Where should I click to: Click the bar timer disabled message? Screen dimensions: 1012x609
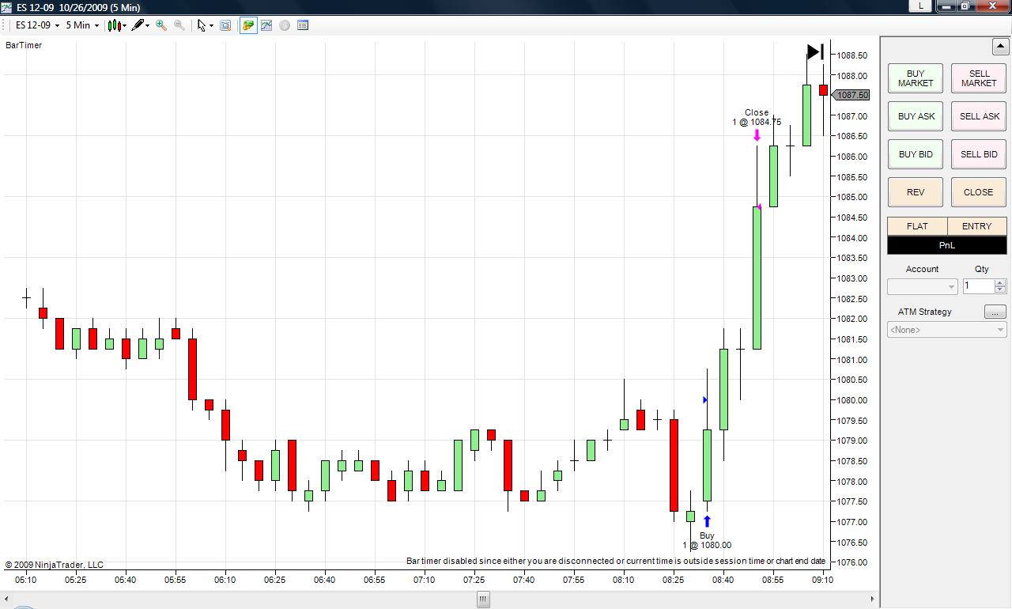pyautogui.click(x=616, y=561)
